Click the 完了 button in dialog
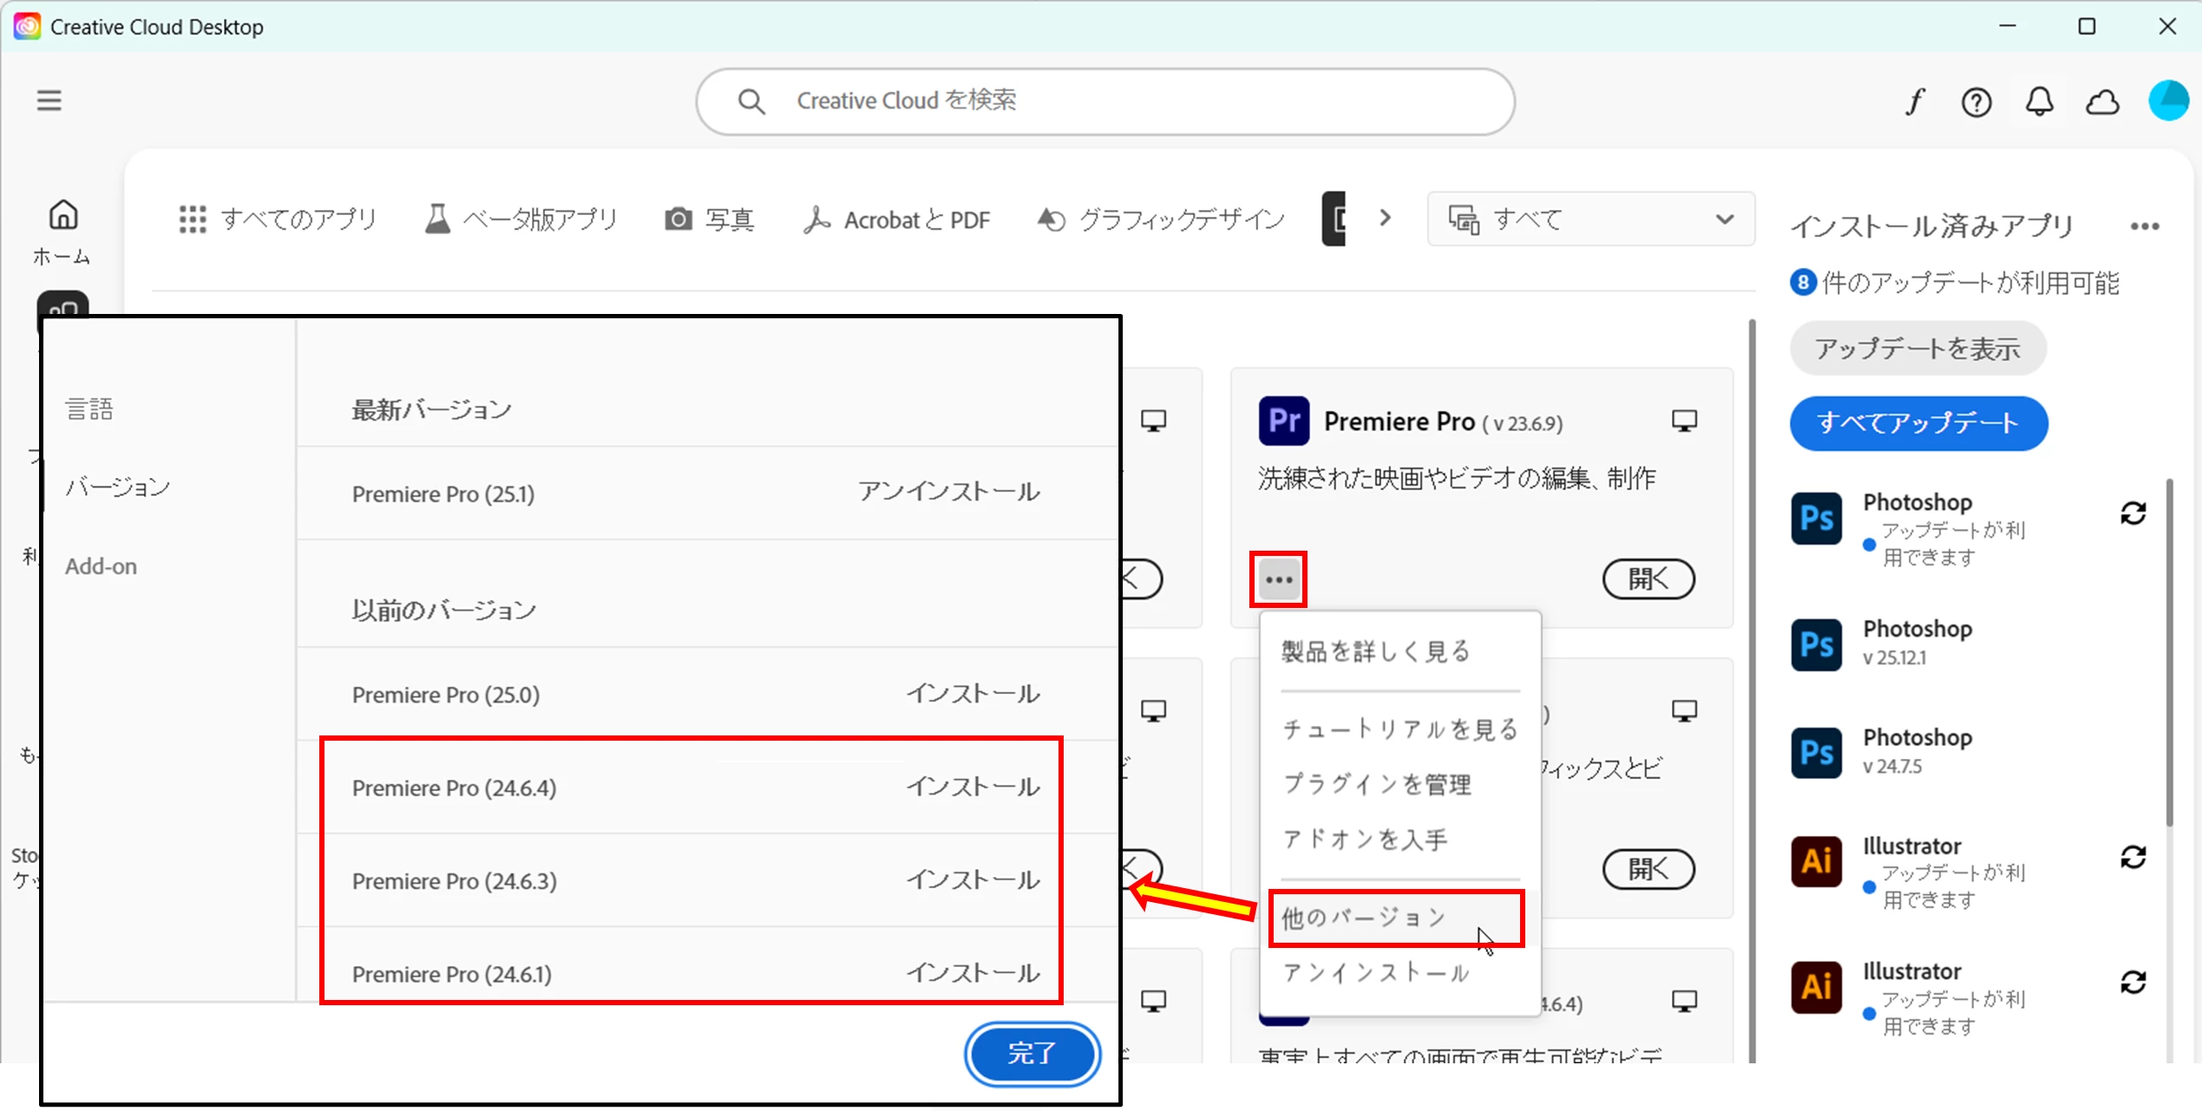 1032,1053
